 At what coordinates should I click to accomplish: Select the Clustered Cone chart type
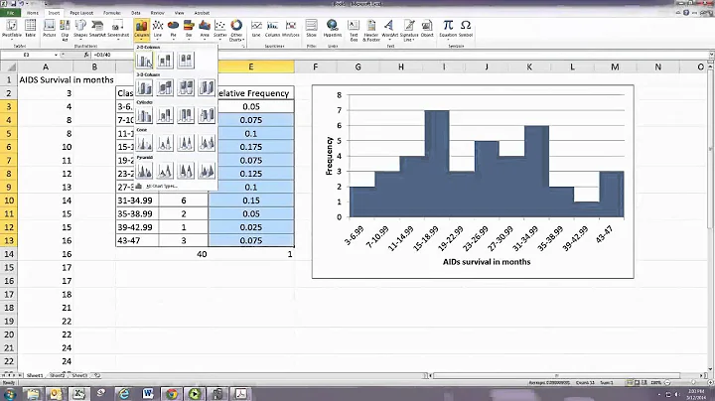144,143
